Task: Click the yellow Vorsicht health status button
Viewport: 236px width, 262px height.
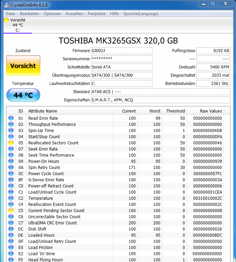Action: click(23, 66)
